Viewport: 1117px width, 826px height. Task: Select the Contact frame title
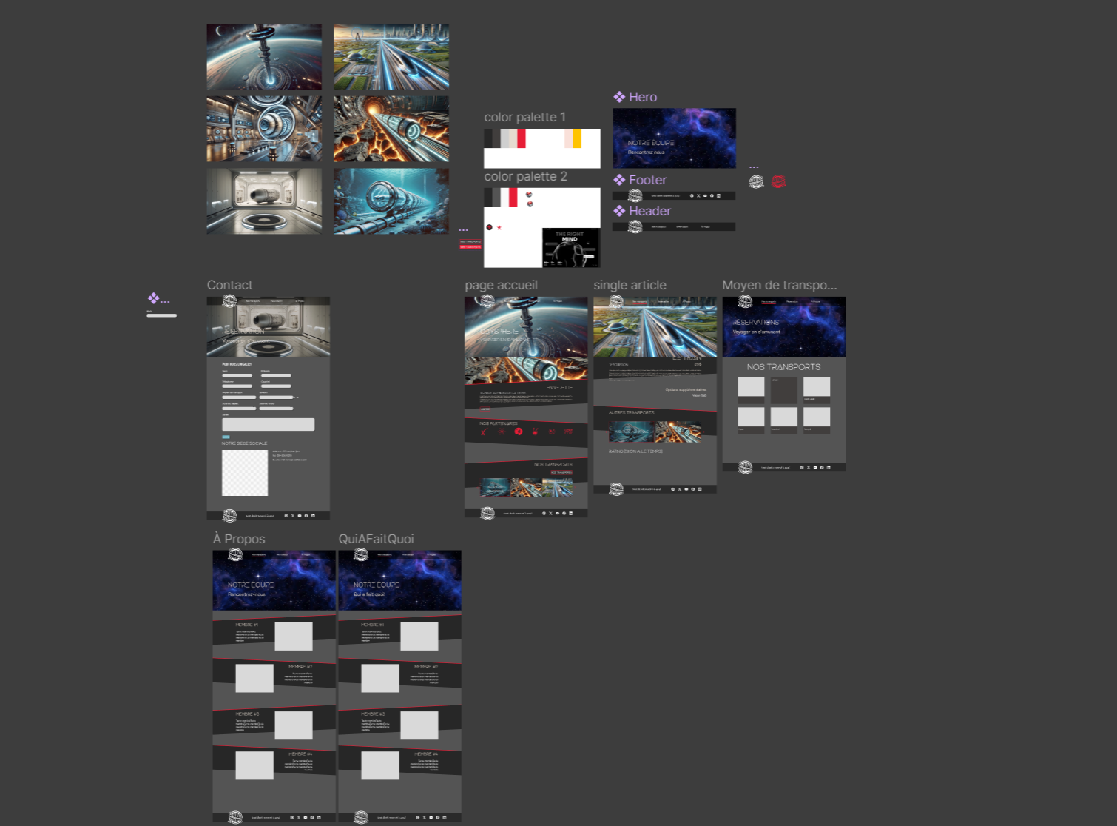[x=229, y=285]
